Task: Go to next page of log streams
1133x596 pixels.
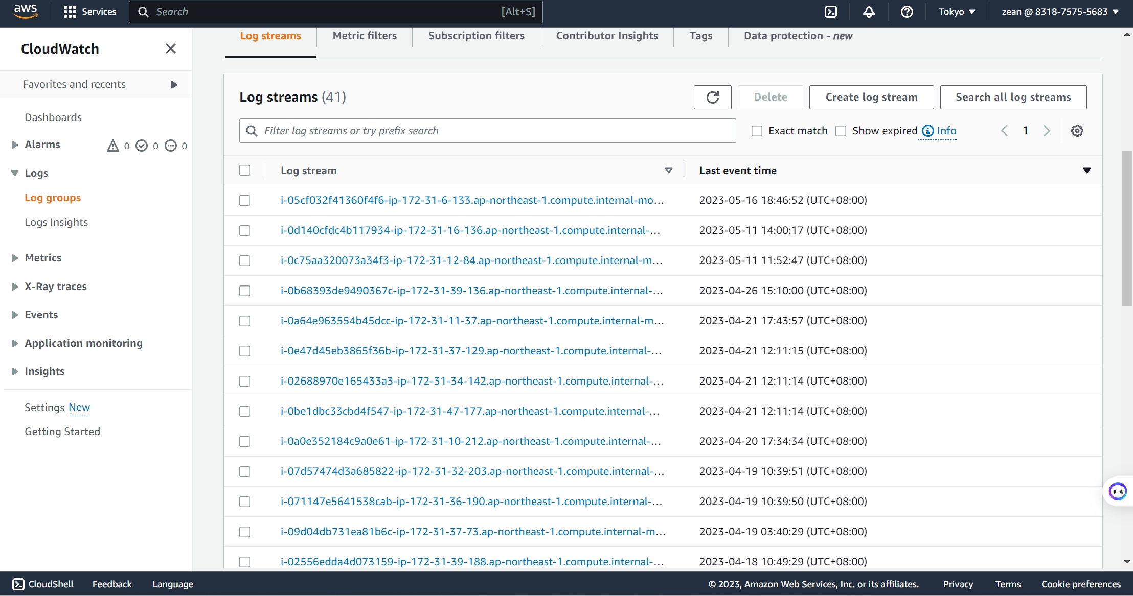Action: (1047, 131)
